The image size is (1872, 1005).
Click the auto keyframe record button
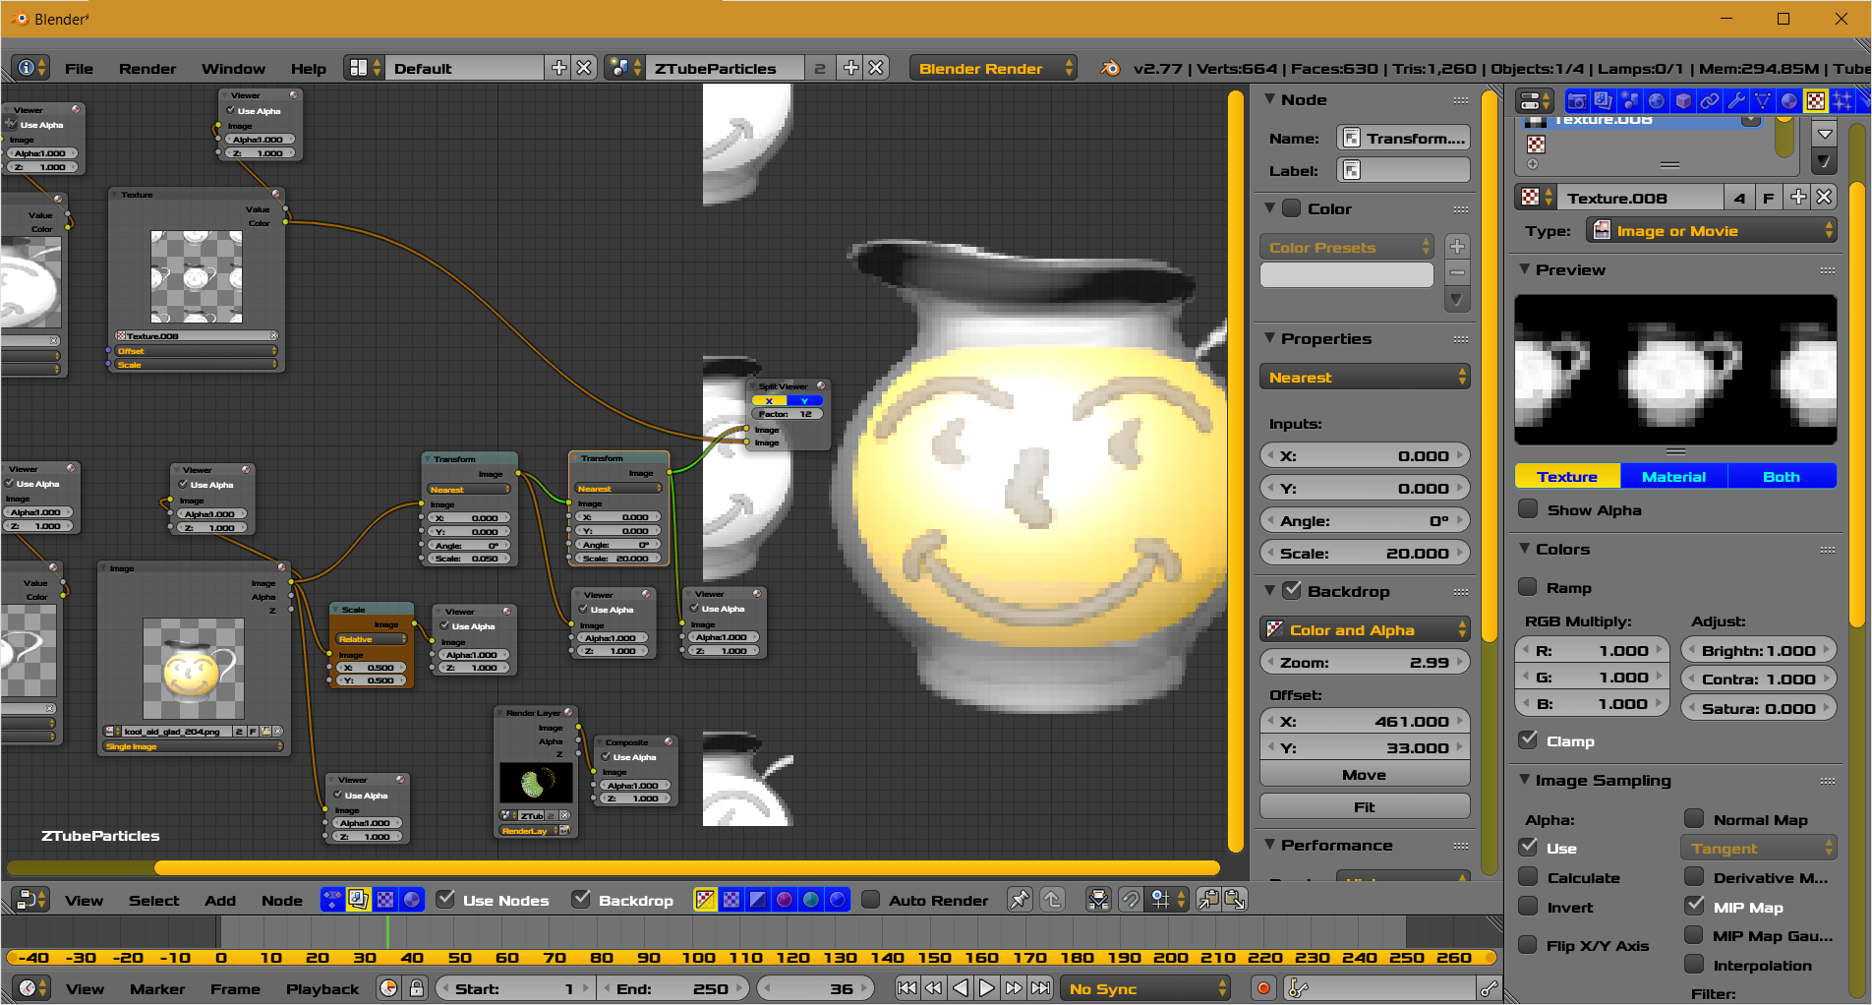1264,988
